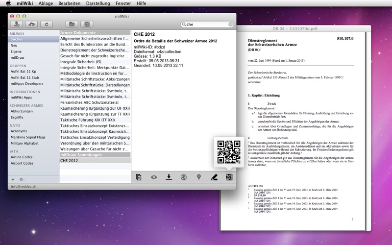Select 'Raumsicherung (Ergänzung zur TF XXI)' document
Screen dimensions: 392x245
(x=95, y=114)
